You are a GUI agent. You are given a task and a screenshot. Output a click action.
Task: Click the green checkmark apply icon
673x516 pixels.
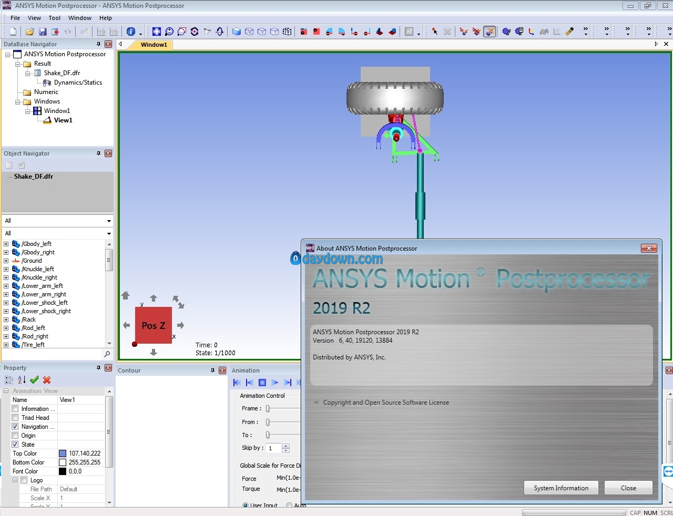click(34, 380)
